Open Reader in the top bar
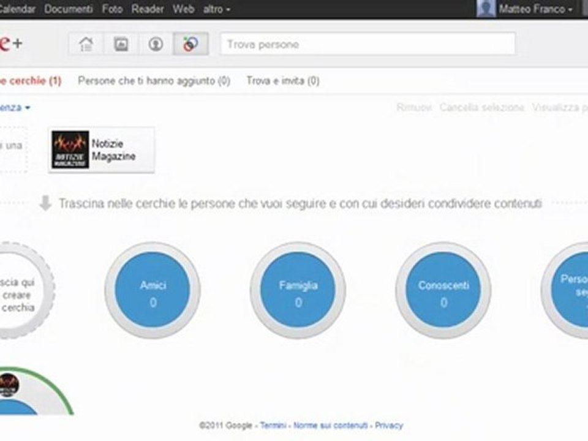This screenshot has width=588, height=441. (148, 9)
